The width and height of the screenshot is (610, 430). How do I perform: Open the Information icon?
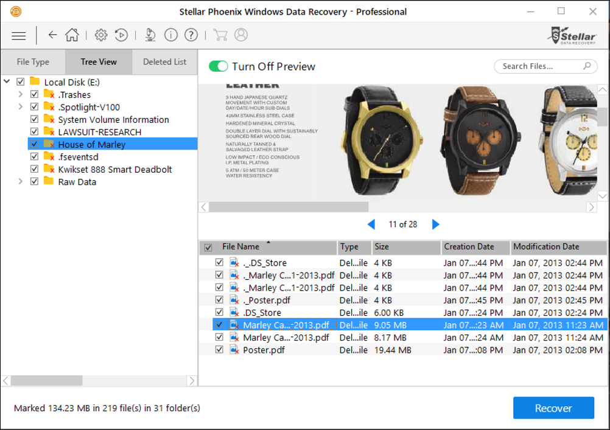point(170,35)
